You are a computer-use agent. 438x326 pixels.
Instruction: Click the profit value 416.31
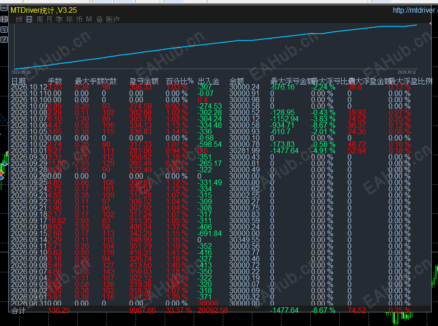[x=141, y=252]
